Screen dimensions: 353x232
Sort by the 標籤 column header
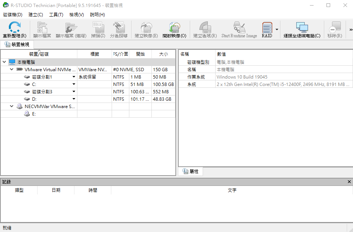point(95,54)
